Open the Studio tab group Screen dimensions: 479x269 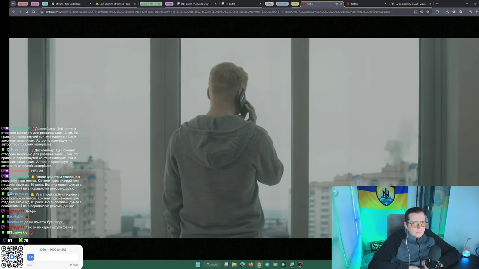[35, 4]
